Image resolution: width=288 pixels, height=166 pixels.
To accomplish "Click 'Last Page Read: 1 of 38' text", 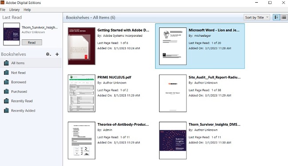I will pos(205,90).
